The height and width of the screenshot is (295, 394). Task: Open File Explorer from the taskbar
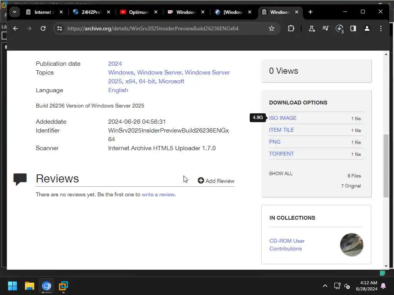[29, 286]
